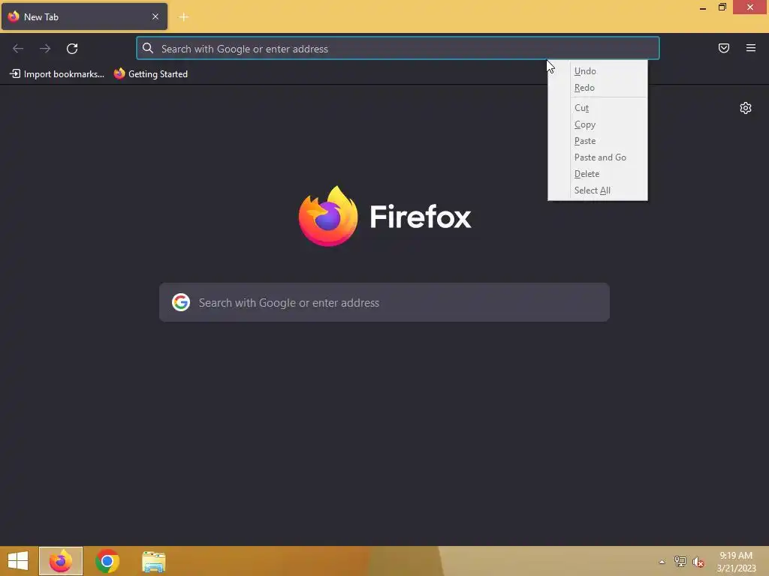
Task: Click the Google logo in search box
Action: pos(181,302)
